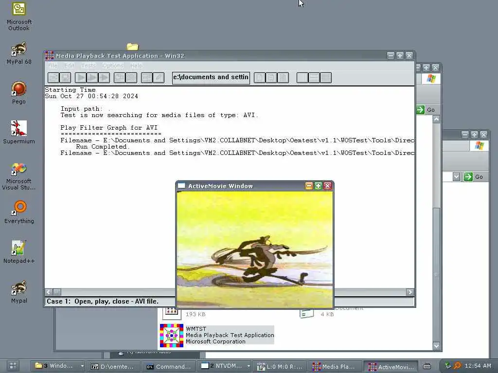Click the multi-line view toolbar icon
498x373 pixels.
coord(325,78)
